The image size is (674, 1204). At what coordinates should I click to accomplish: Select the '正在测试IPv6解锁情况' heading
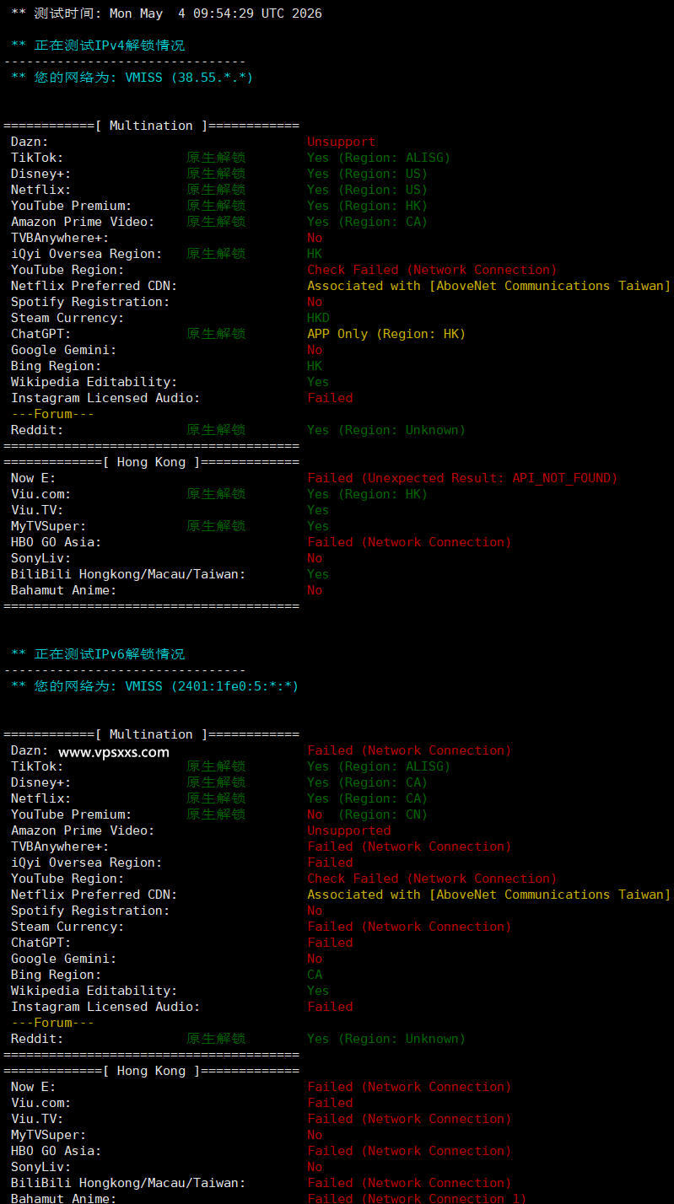(x=109, y=654)
